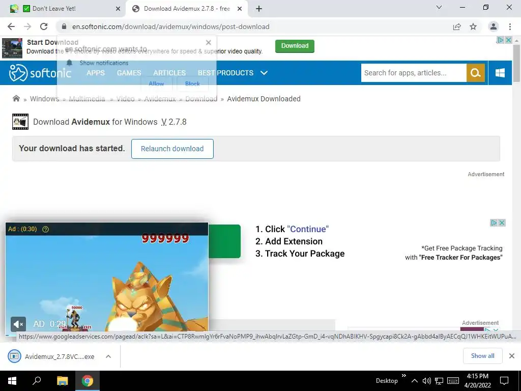The width and height of the screenshot is (521, 391).
Task: Click the Avidemux app icon beside the title
Action: 20,122
